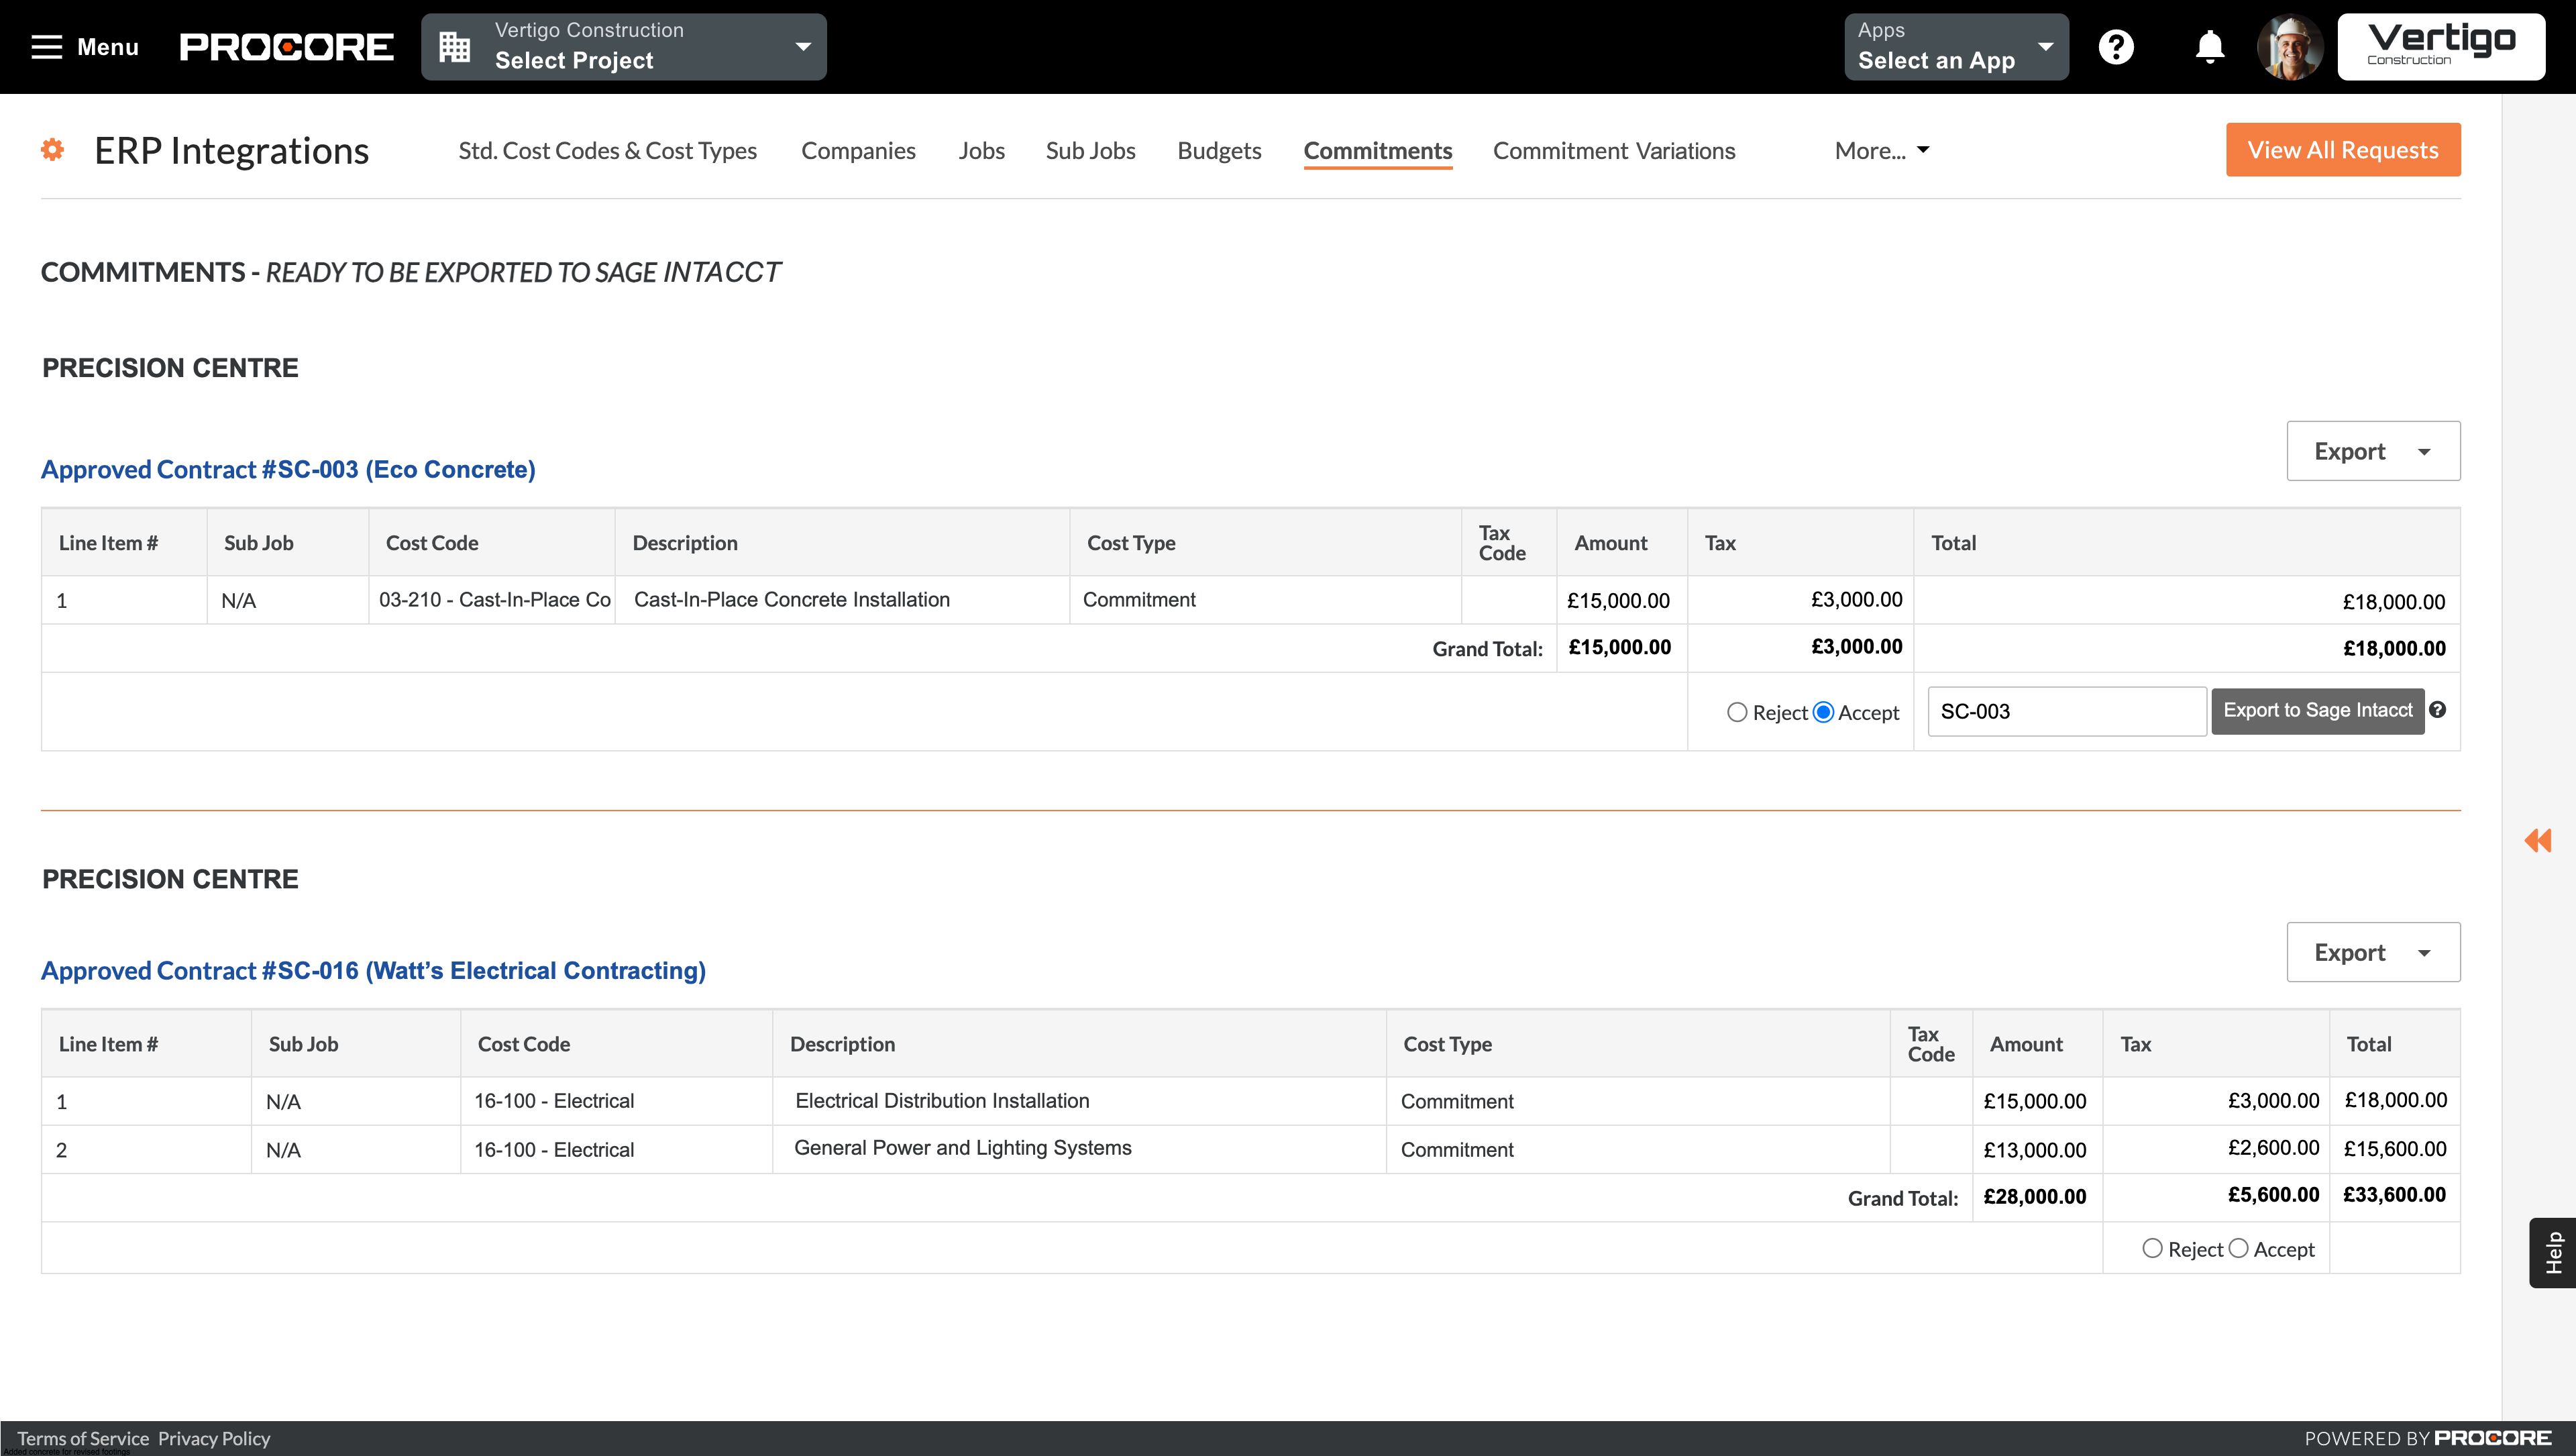The height and width of the screenshot is (1456, 2576).
Task: Click the Vertigo Construction logo
Action: click(x=2441, y=46)
